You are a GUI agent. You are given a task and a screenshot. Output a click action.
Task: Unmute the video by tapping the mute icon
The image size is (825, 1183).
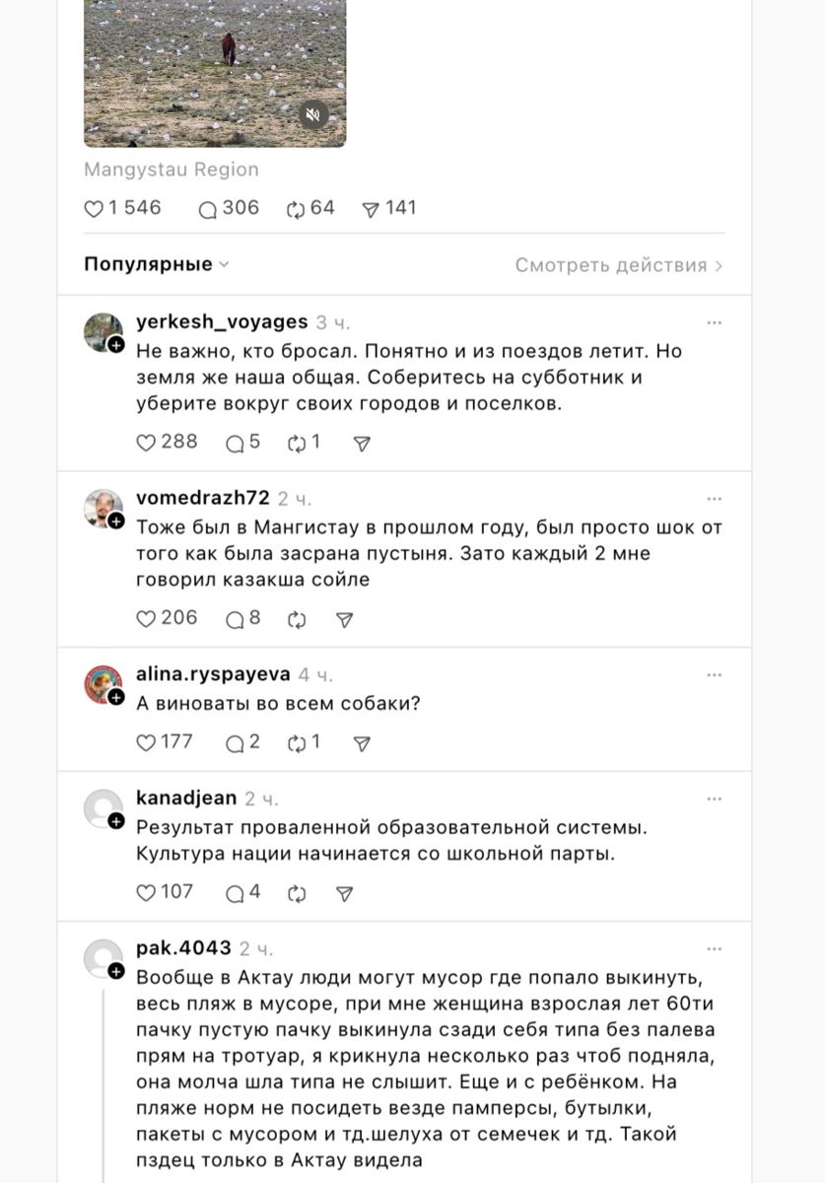(x=313, y=116)
